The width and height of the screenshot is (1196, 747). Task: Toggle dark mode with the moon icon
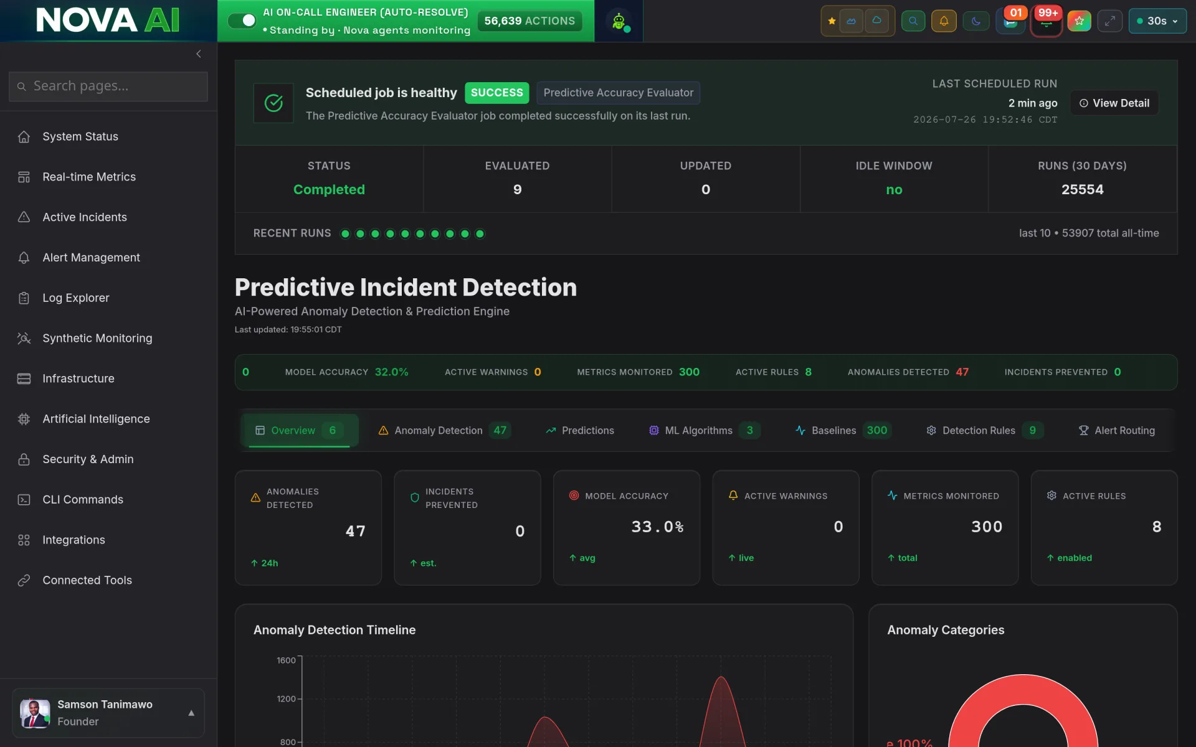pos(976,21)
